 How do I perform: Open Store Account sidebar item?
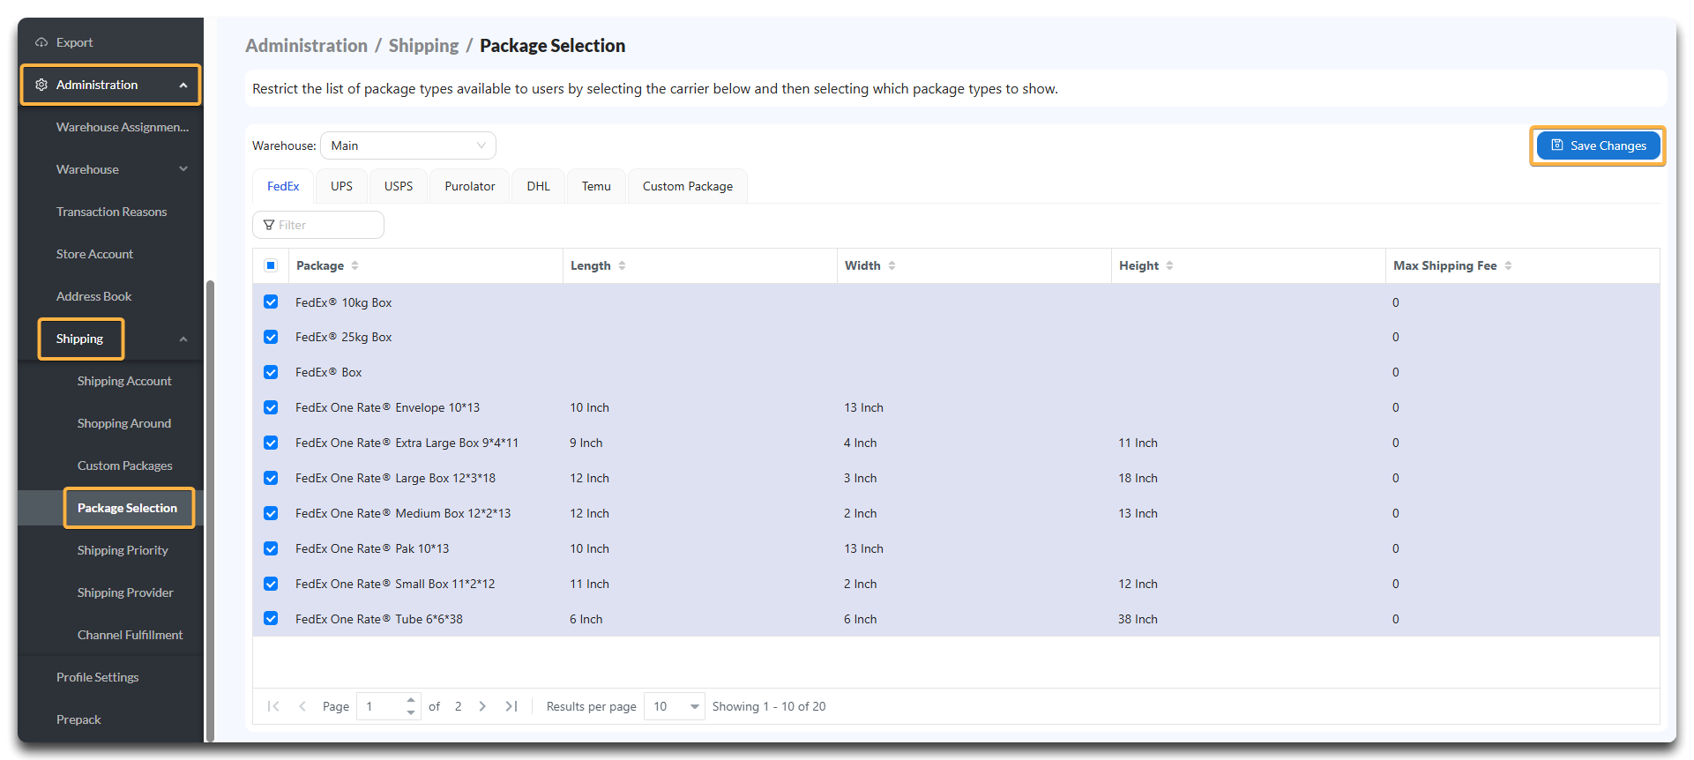[94, 254]
